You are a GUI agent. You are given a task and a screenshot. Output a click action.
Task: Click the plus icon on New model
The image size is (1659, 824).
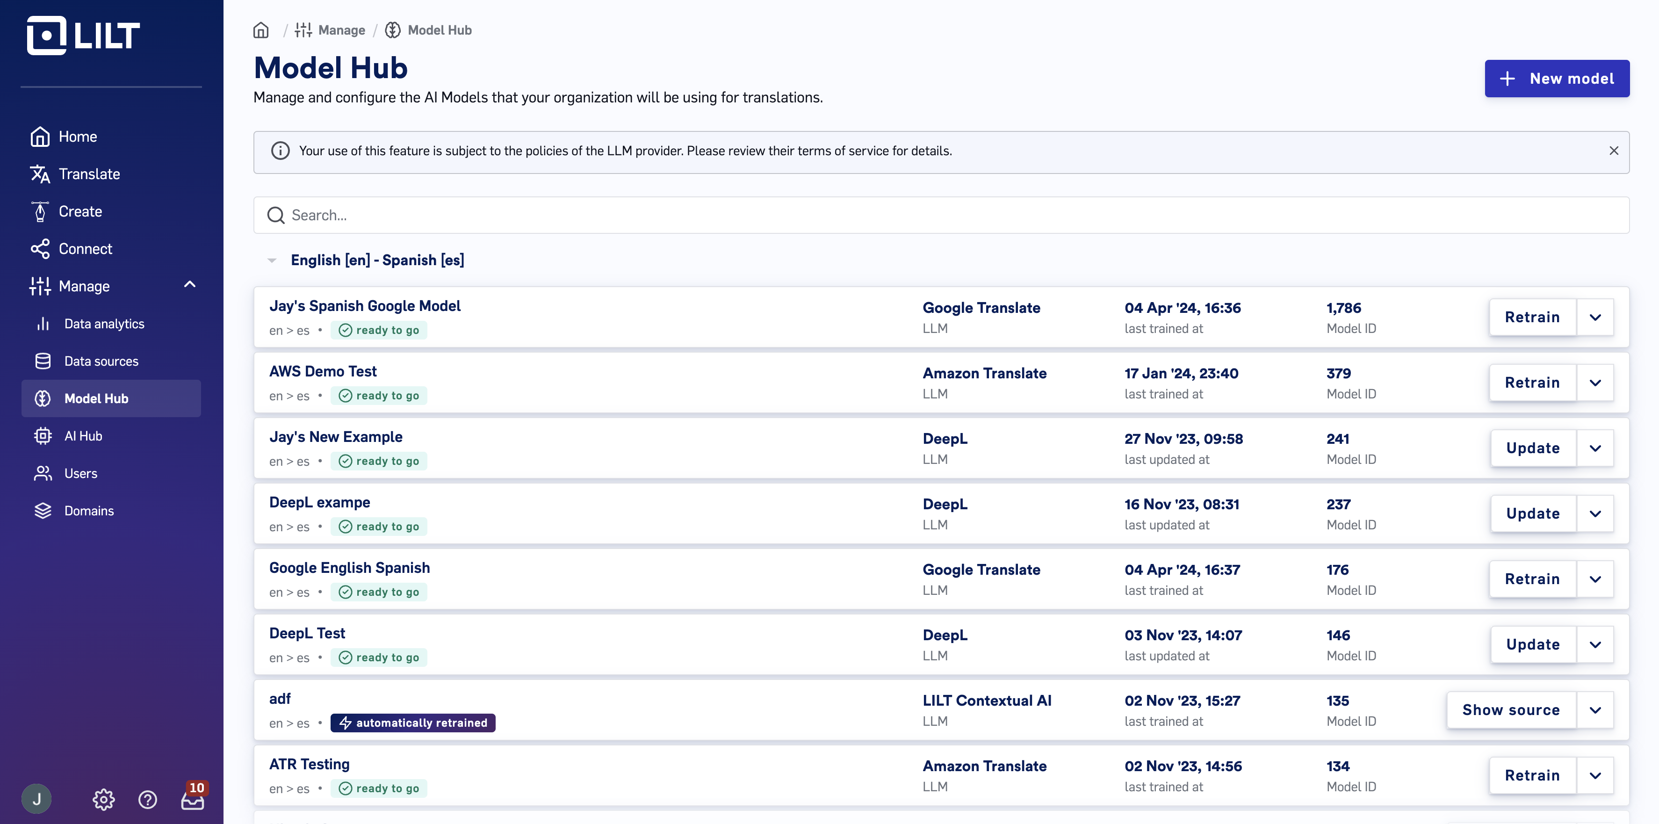click(x=1507, y=79)
